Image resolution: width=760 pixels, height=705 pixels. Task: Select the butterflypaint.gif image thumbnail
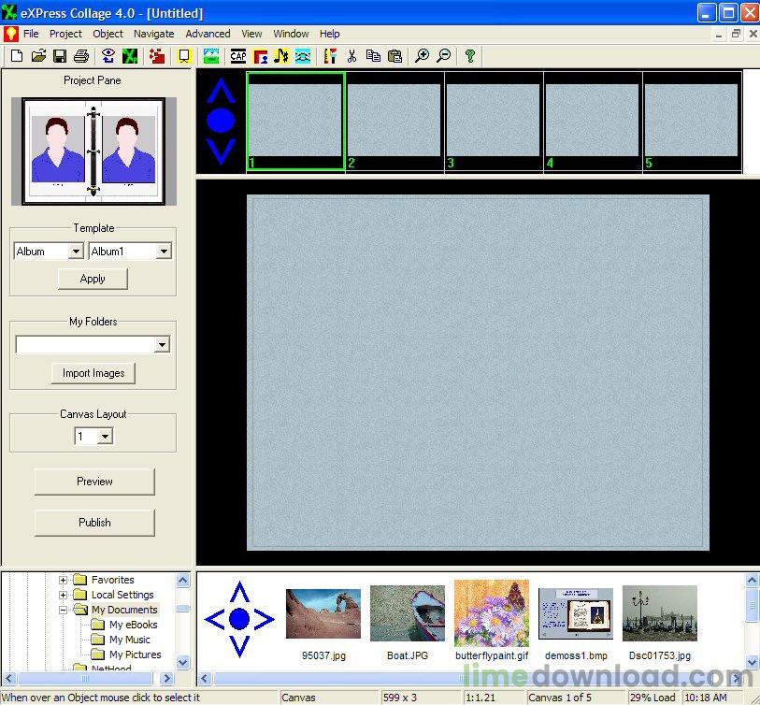[492, 613]
